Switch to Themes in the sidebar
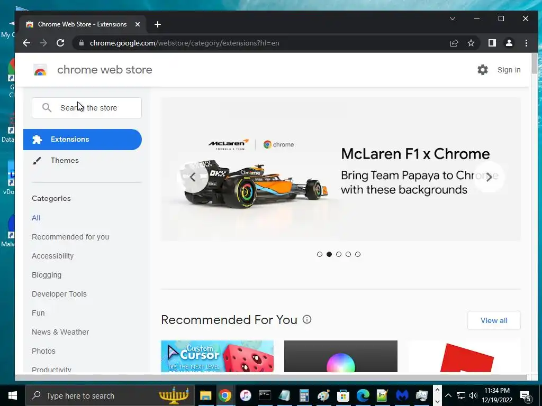The height and width of the screenshot is (406, 542). pos(65,160)
